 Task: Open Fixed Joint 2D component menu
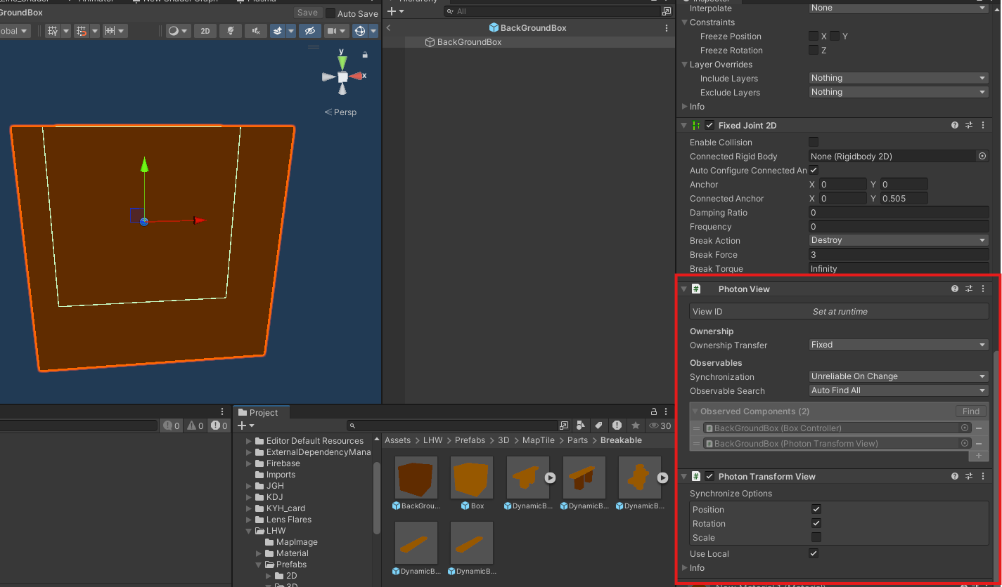point(983,125)
